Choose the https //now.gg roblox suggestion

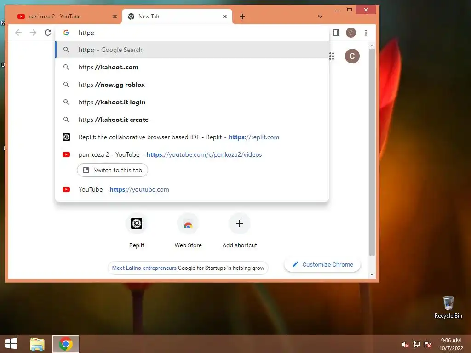tap(192, 85)
